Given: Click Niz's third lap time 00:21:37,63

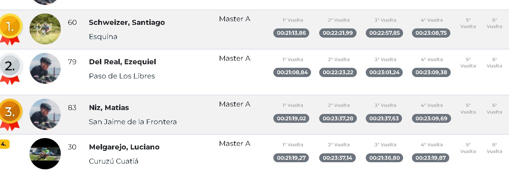Looking at the screenshot, I should tap(384, 118).
